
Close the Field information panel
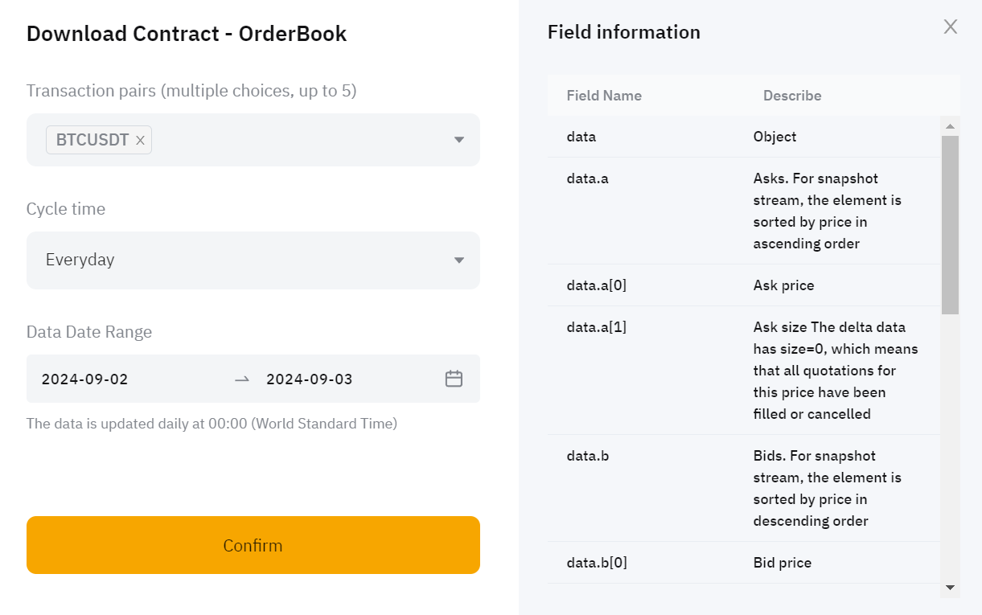(951, 27)
